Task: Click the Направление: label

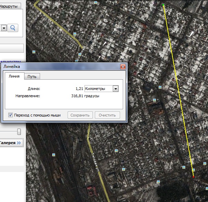Action: (28, 96)
